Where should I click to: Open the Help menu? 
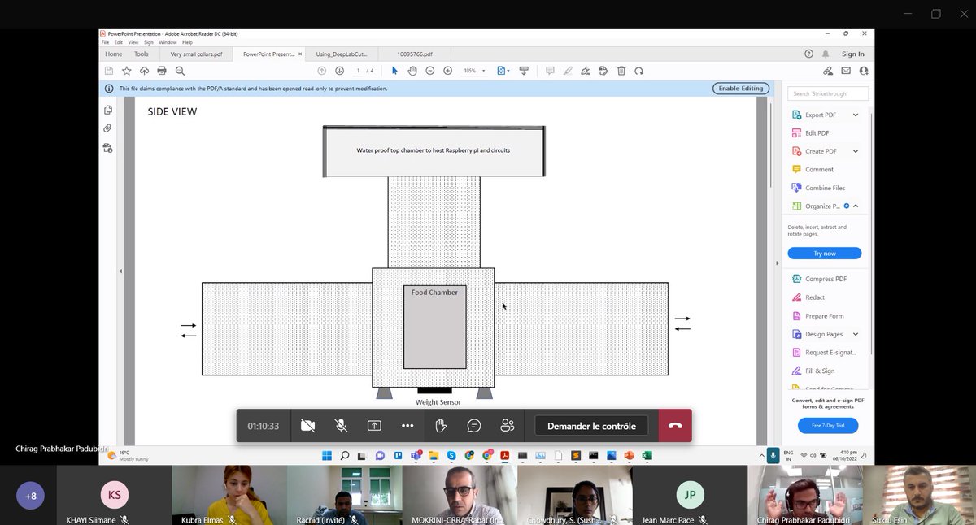(187, 42)
